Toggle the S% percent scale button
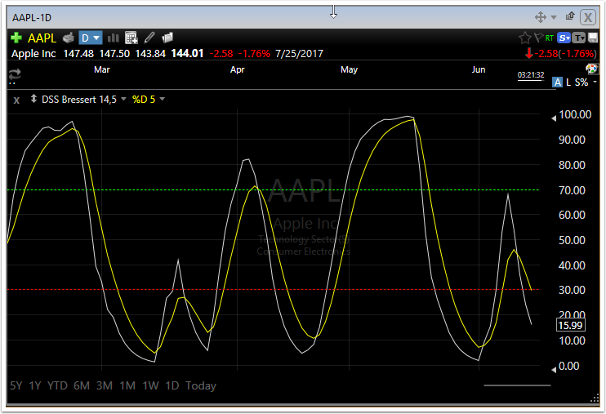 [x=581, y=82]
